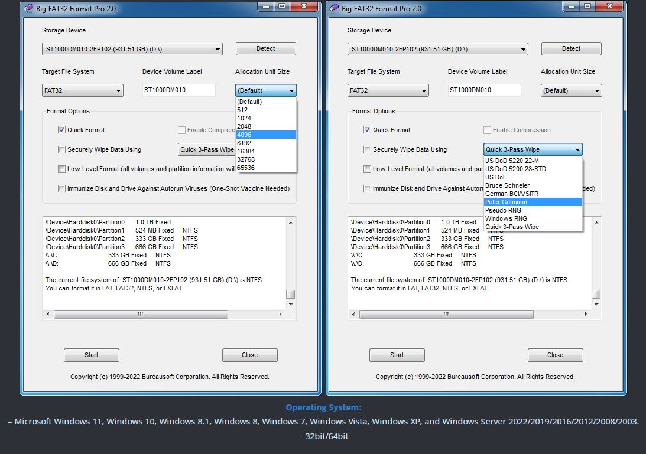Pick 32768 allocation unit size

(266, 159)
